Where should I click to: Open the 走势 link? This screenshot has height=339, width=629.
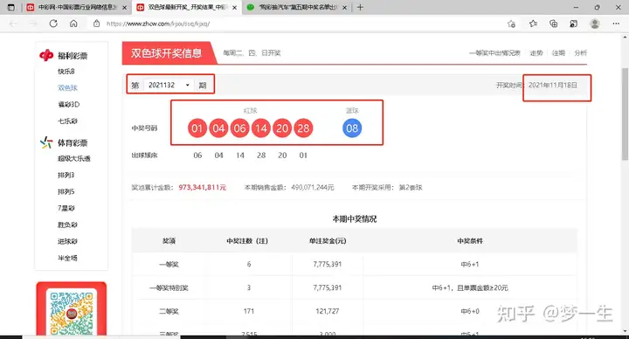click(x=536, y=53)
